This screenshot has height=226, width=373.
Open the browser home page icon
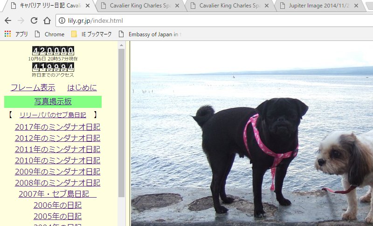pyautogui.click(x=47, y=20)
